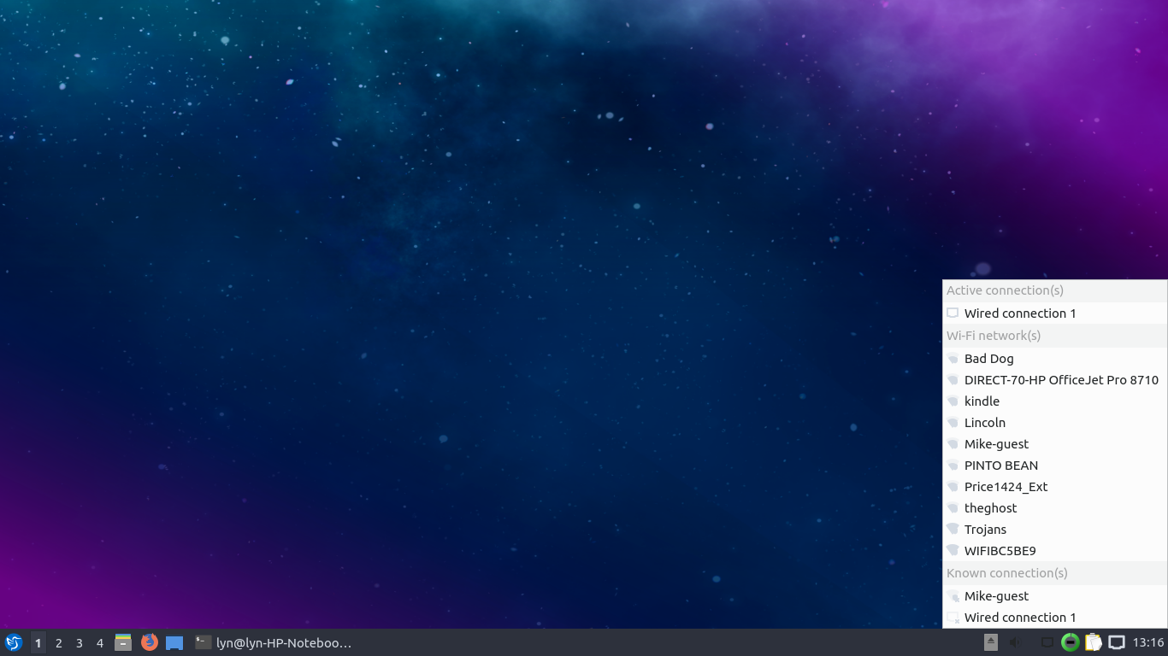Switch to workspace 3
1168x656 pixels.
(80, 642)
